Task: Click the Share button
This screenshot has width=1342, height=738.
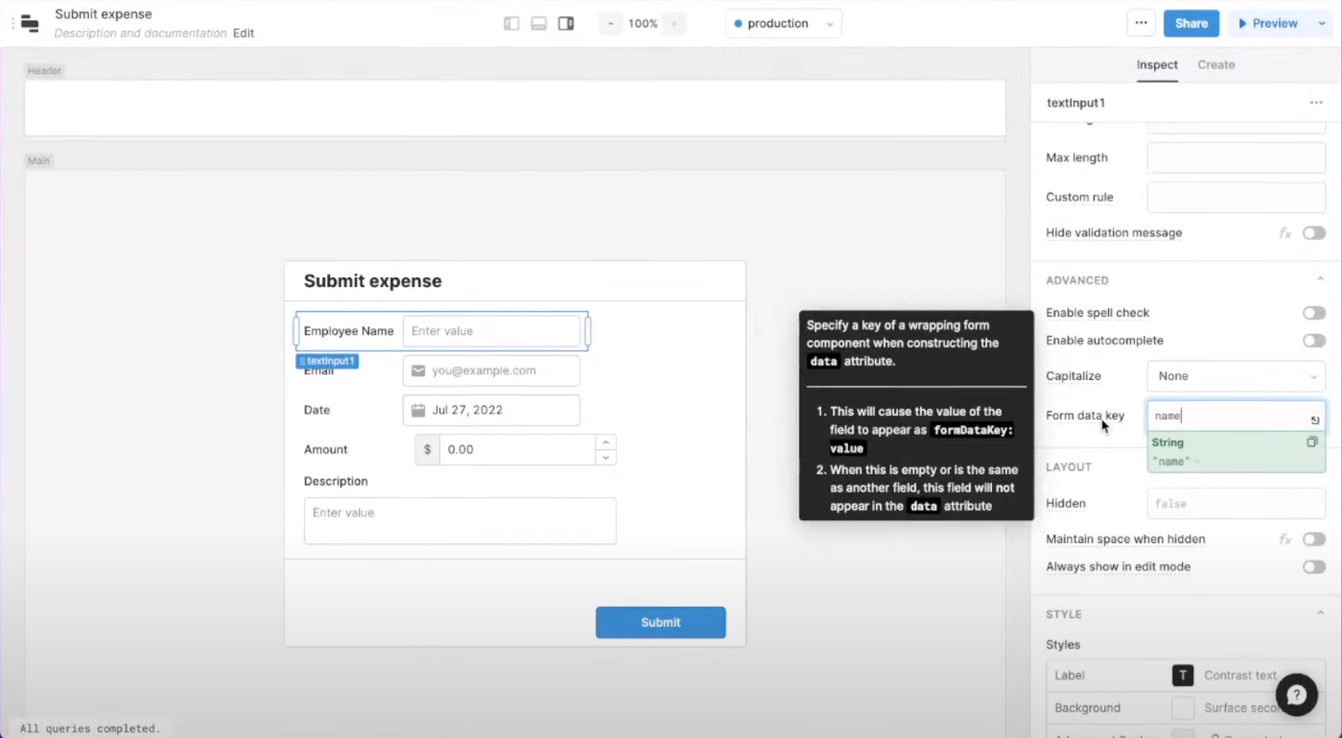Action: tap(1191, 23)
